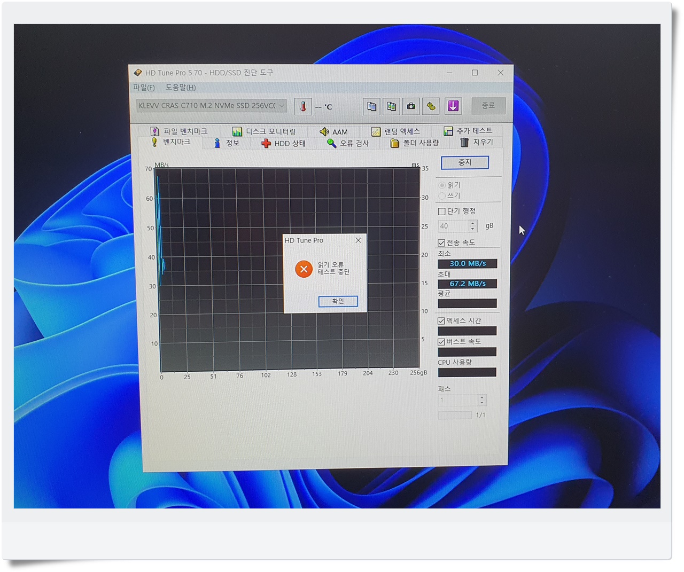This screenshot has width=684, height=572.
Task: Open the 랜덤 액세스 tab
Action: (x=396, y=131)
